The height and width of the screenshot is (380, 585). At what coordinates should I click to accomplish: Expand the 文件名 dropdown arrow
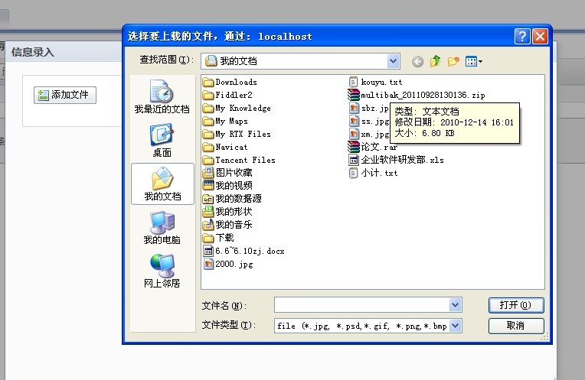tap(456, 305)
